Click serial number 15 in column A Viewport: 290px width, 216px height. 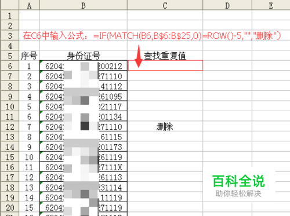30,207
